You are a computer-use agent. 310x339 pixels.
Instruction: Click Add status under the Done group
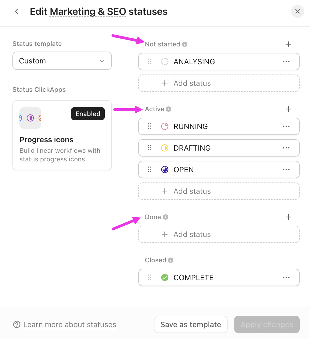pos(219,234)
